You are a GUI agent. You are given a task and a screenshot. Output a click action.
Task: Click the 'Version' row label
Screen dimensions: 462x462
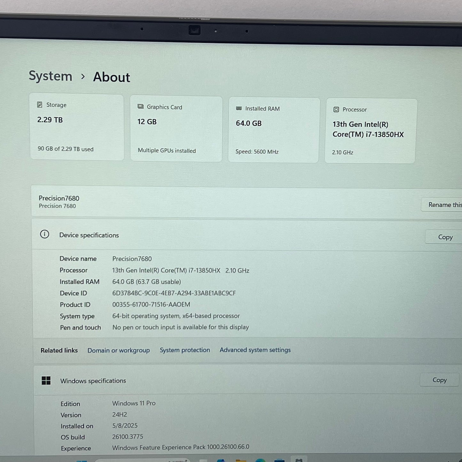71,415
